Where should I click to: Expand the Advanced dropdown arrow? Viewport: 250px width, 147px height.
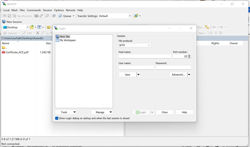tap(189, 75)
